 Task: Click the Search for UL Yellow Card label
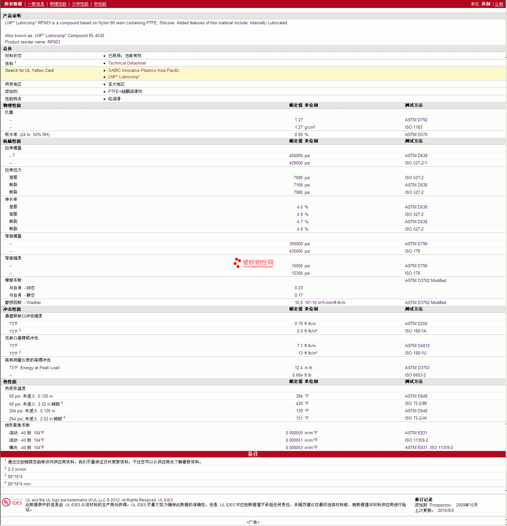[x=29, y=71]
